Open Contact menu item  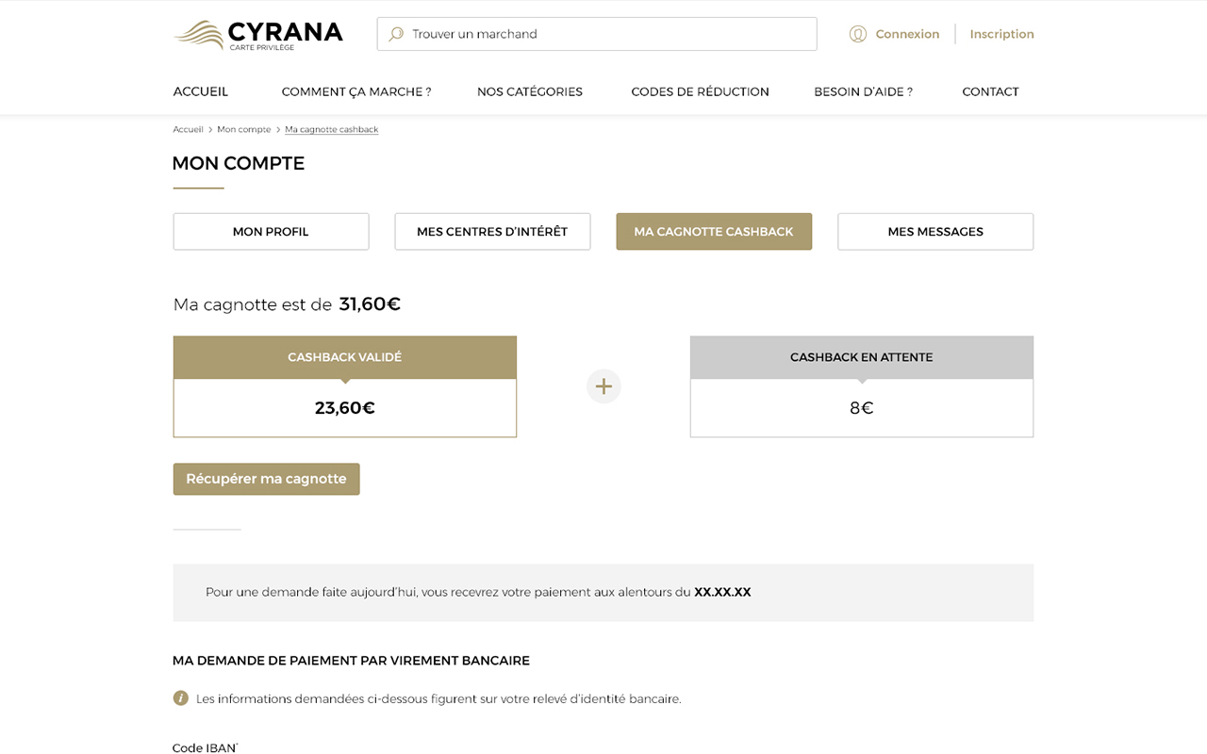click(990, 91)
